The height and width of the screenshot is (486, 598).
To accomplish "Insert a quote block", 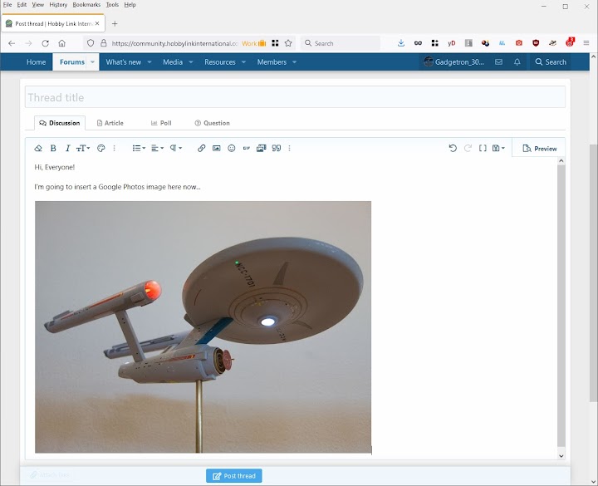I will click(x=277, y=149).
